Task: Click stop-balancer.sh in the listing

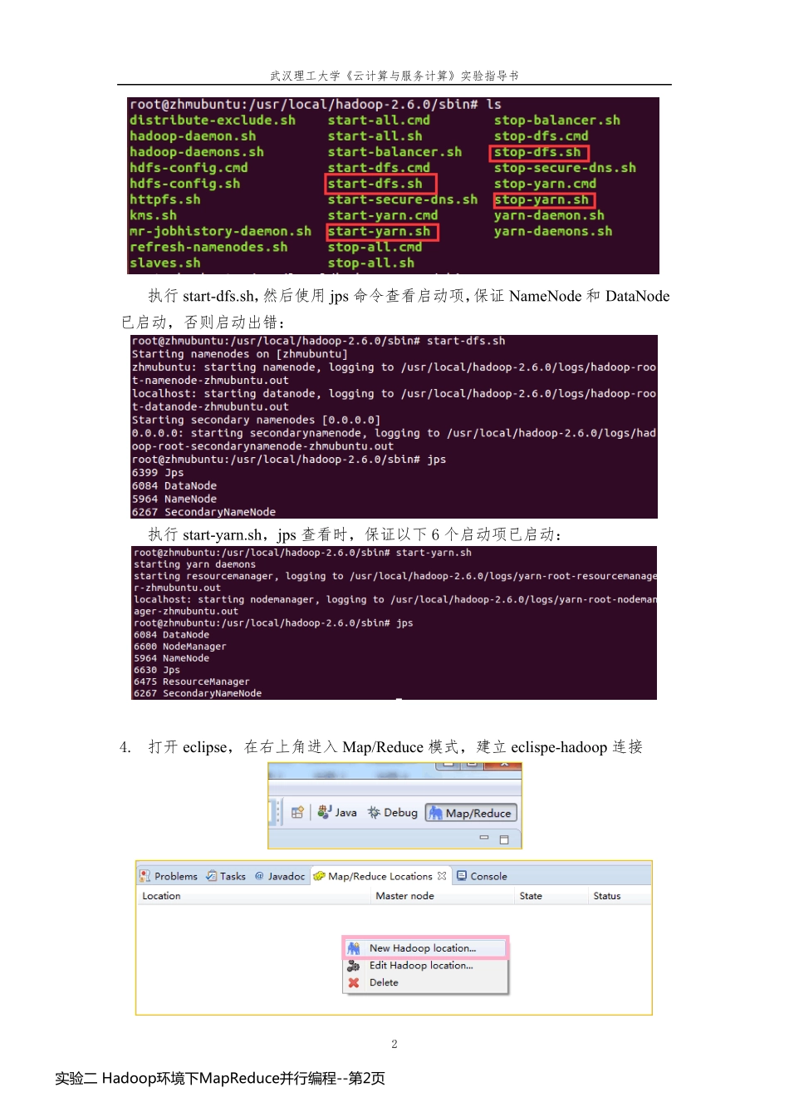Action: click(x=557, y=121)
